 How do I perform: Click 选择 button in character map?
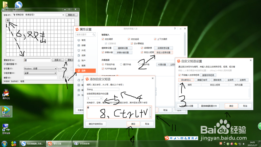(58, 60)
